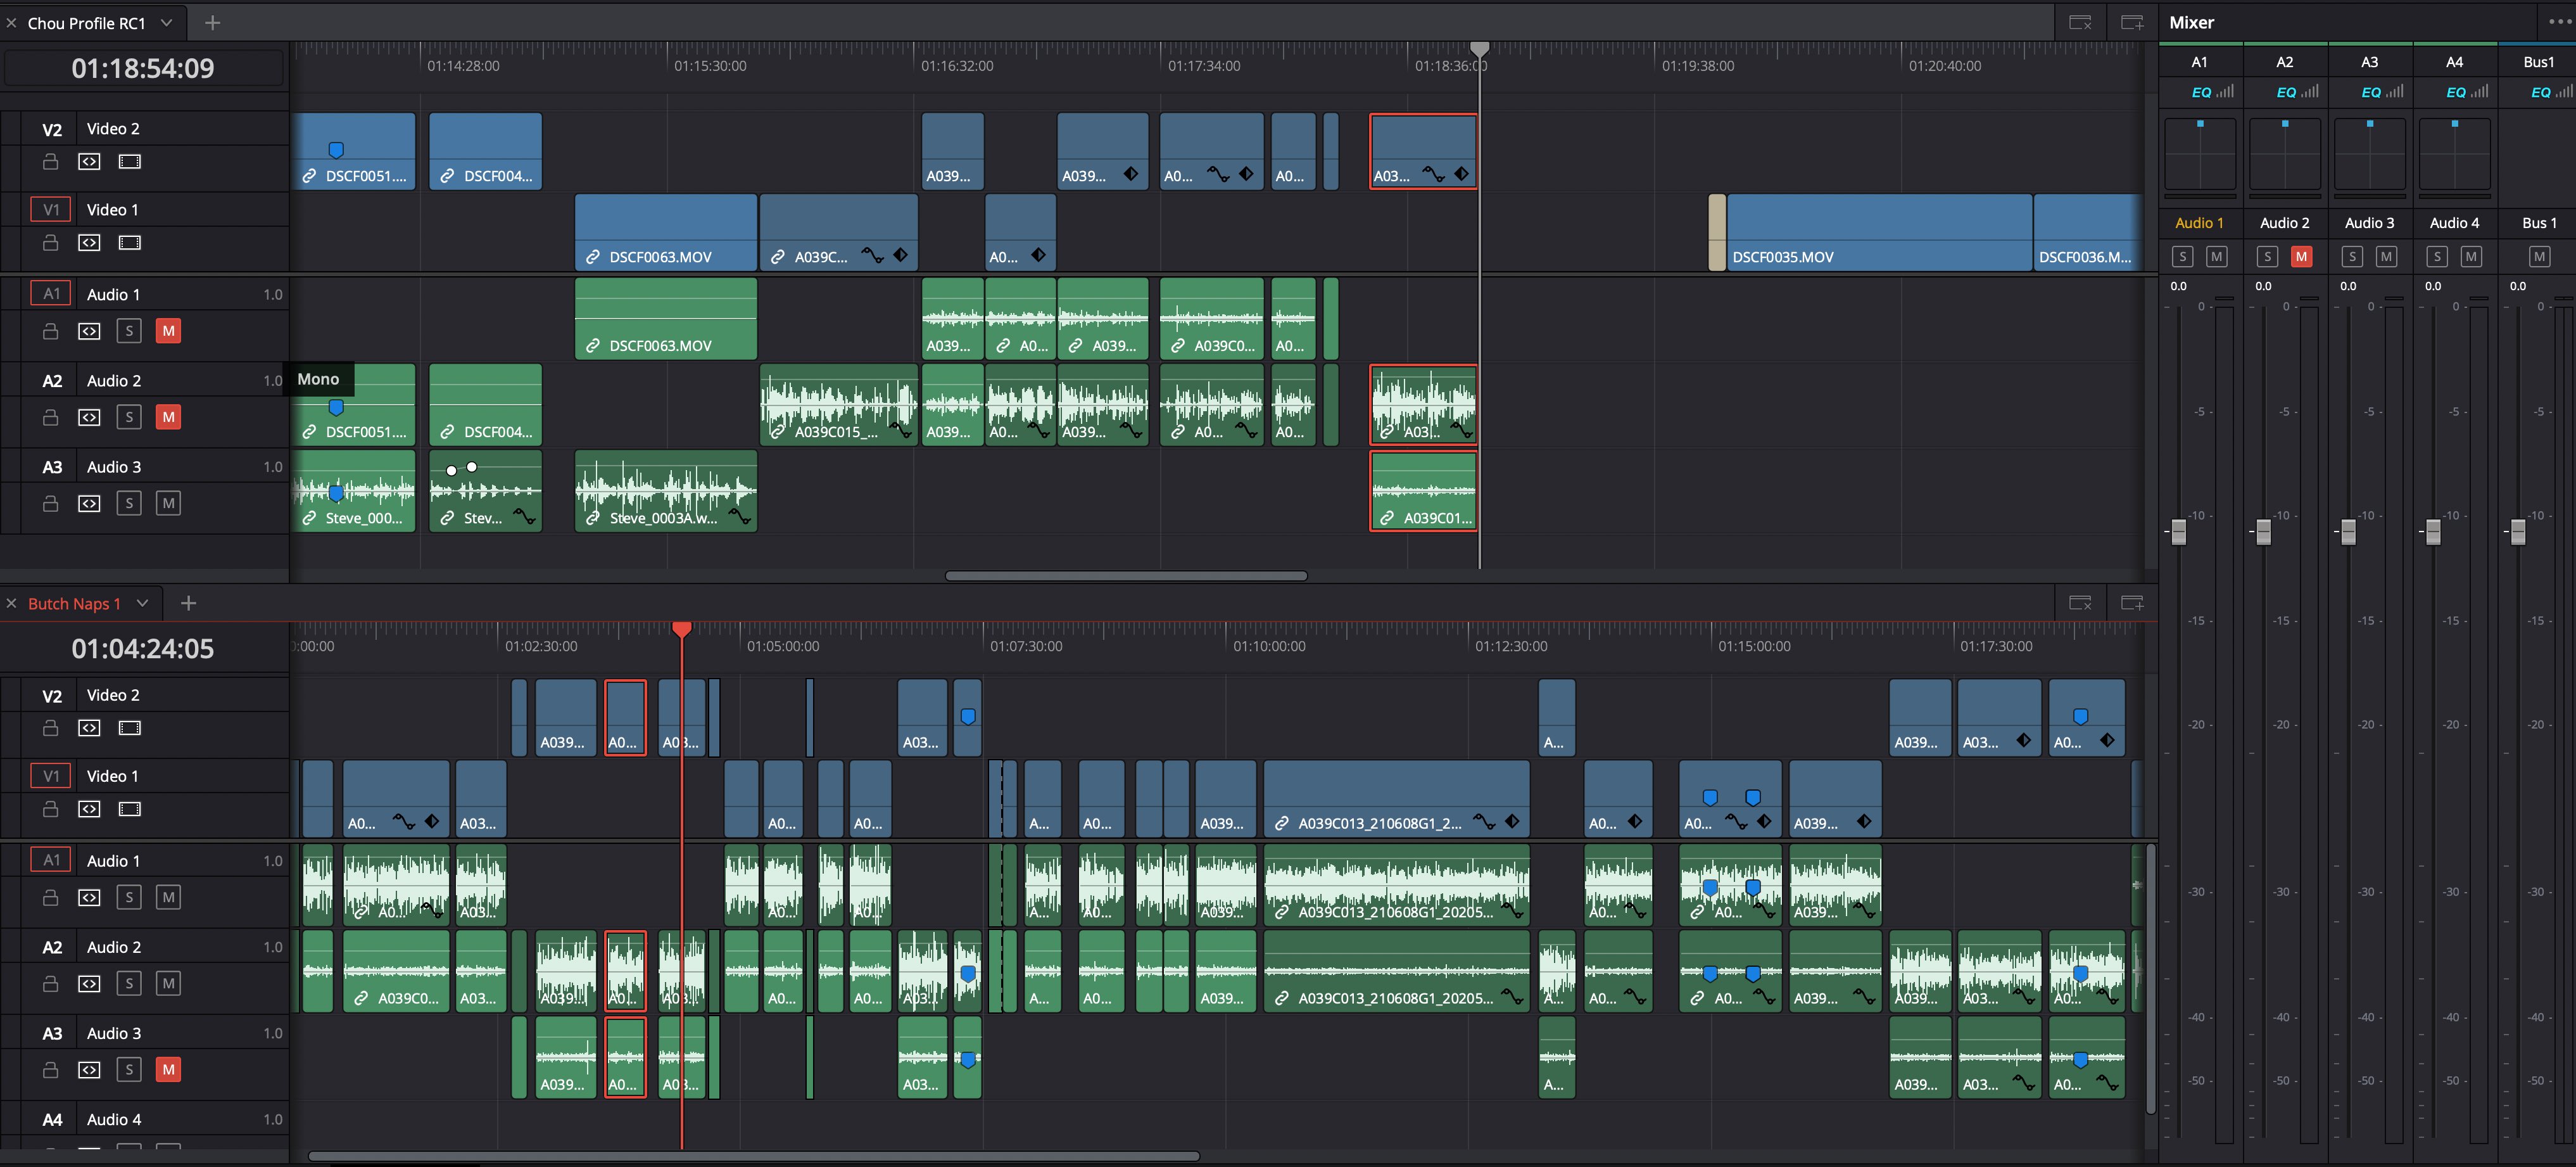Select the Chou Profile RC1 timeline tab
Viewport: 2576px width, 1167px height.
click(x=86, y=22)
